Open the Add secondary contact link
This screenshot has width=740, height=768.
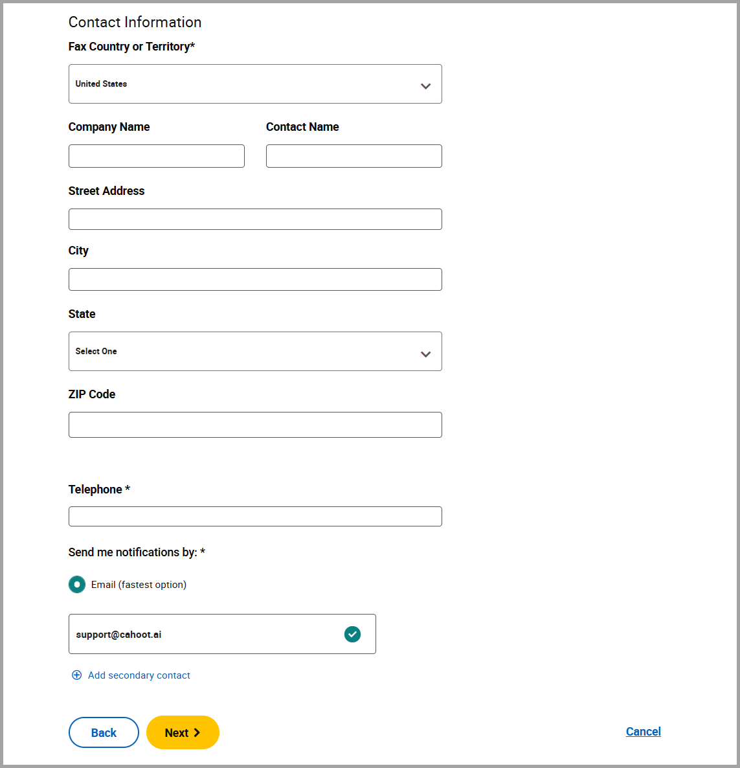[139, 675]
